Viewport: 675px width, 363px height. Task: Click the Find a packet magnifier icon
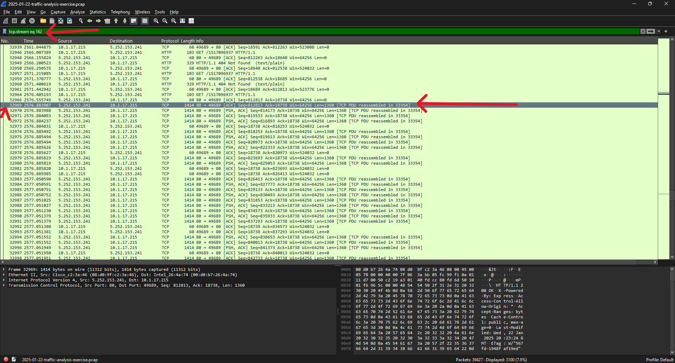pyautogui.click(x=81, y=21)
